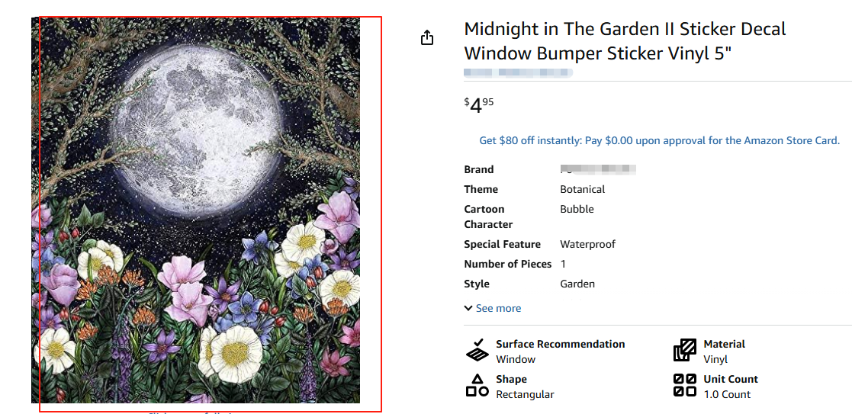The width and height of the screenshot is (852, 414).
Task: Select the Botanical theme value
Action: pyautogui.click(x=582, y=190)
